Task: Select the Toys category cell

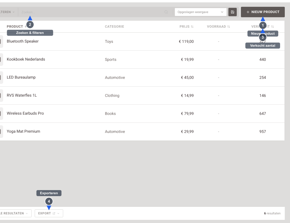Action: tap(109, 42)
